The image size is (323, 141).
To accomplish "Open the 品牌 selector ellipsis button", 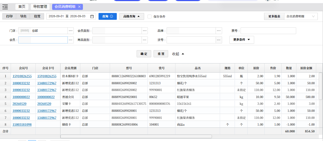I will click(219, 31).
